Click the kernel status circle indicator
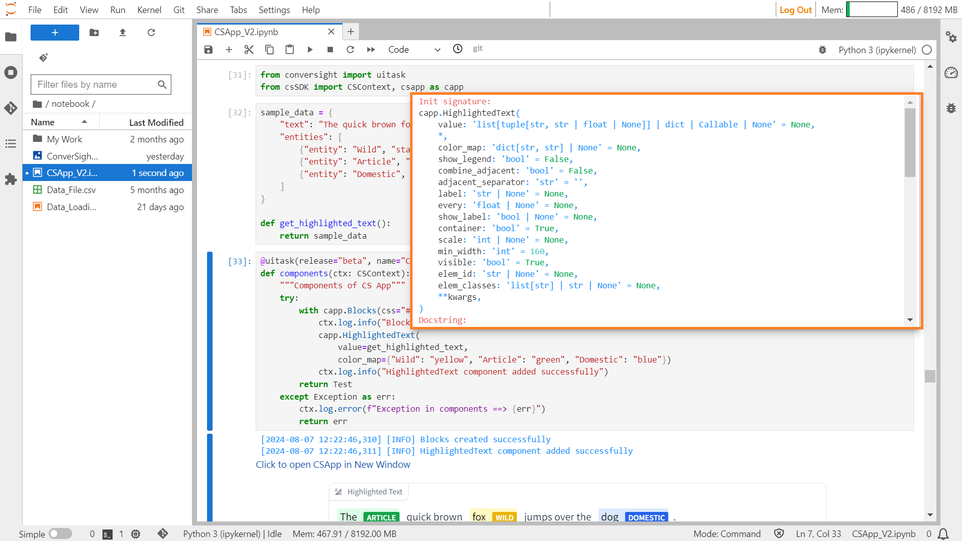The width and height of the screenshot is (962, 541). click(927, 50)
